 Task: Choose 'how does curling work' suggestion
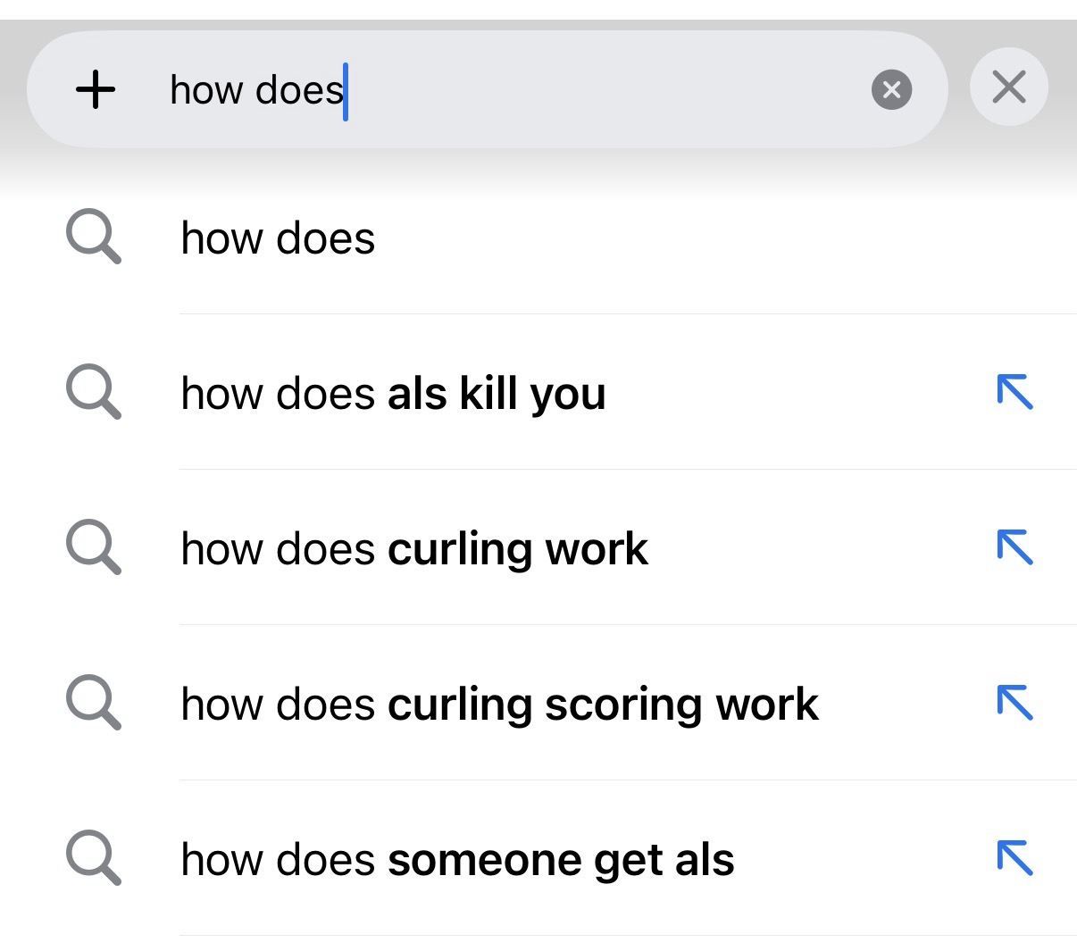(x=413, y=549)
